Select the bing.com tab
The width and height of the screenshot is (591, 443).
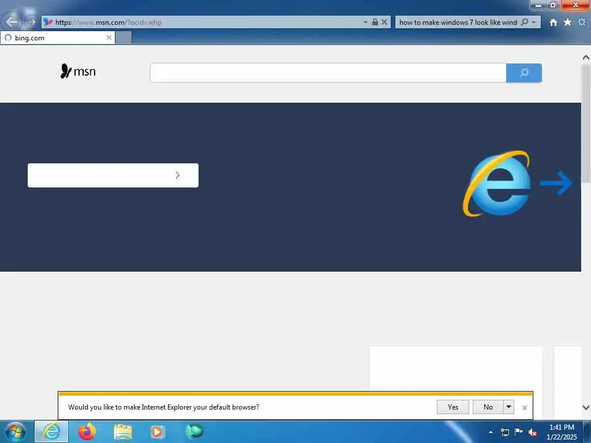57,37
